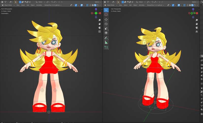
Task: Select the Move tool in right viewport toolbar
Action: (x=106, y=20)
